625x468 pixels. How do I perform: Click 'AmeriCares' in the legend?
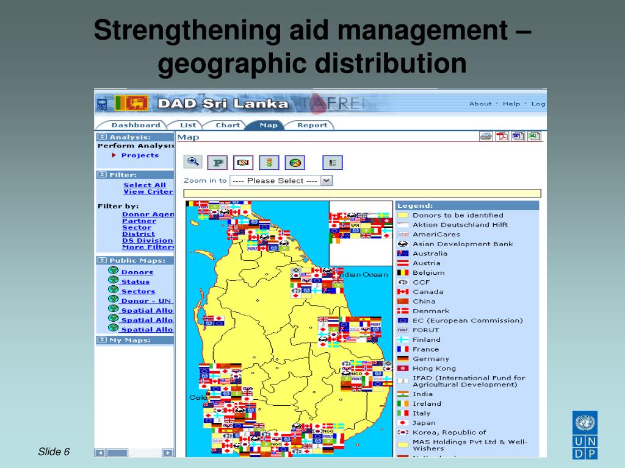tap(436, 235)
